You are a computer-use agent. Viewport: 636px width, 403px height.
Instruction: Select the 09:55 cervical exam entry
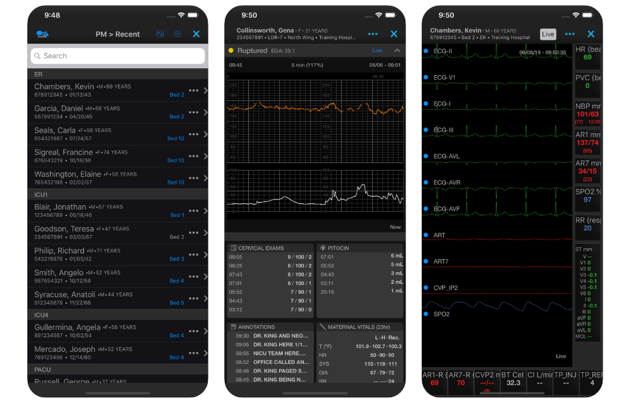point(270,257)
